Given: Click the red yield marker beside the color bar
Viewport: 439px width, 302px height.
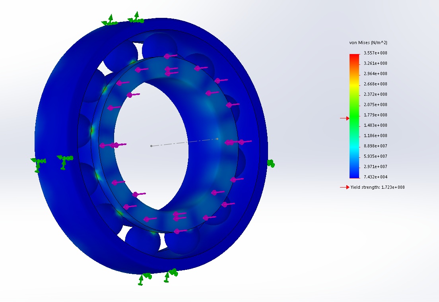Looking at the screenshot, I should pos(344,118).
